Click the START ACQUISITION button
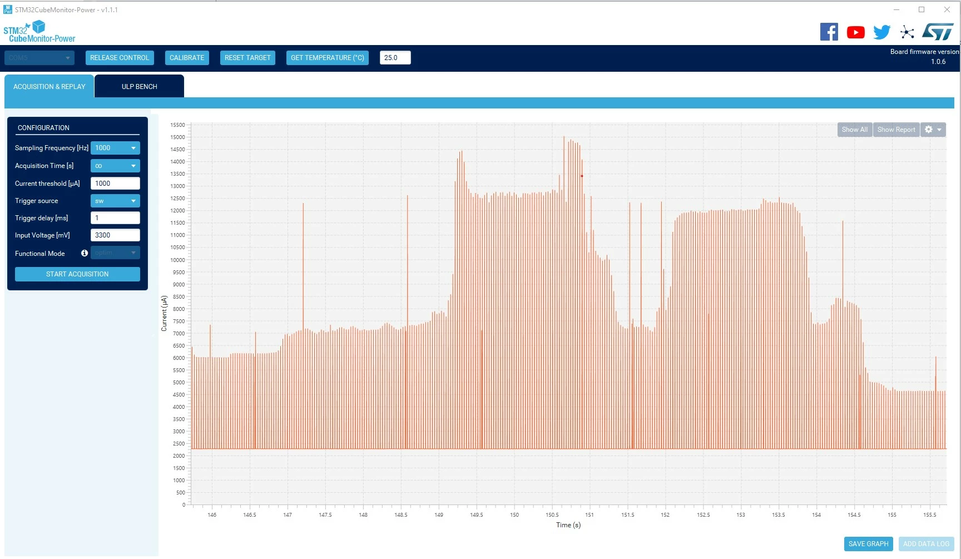Image resolution: width=961 pixels, height=559 pixels. click(x=77, y=274)
